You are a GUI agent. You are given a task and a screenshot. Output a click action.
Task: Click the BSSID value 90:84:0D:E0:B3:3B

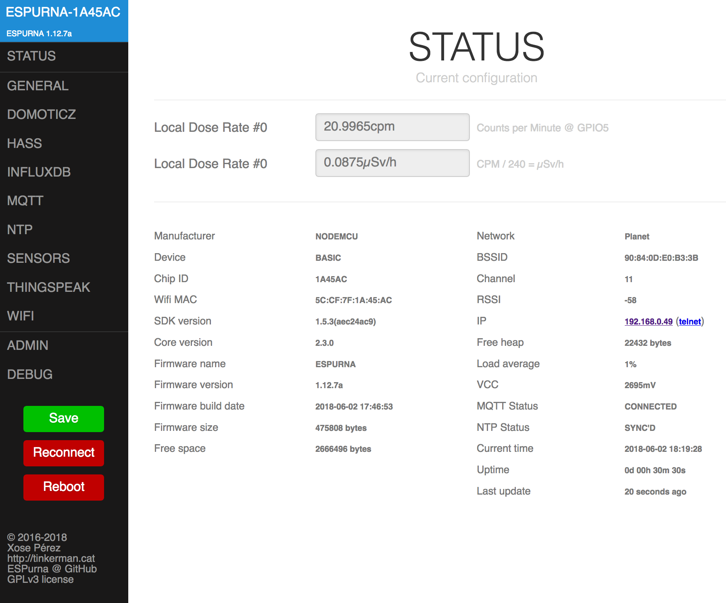click(x=661, y=258)
